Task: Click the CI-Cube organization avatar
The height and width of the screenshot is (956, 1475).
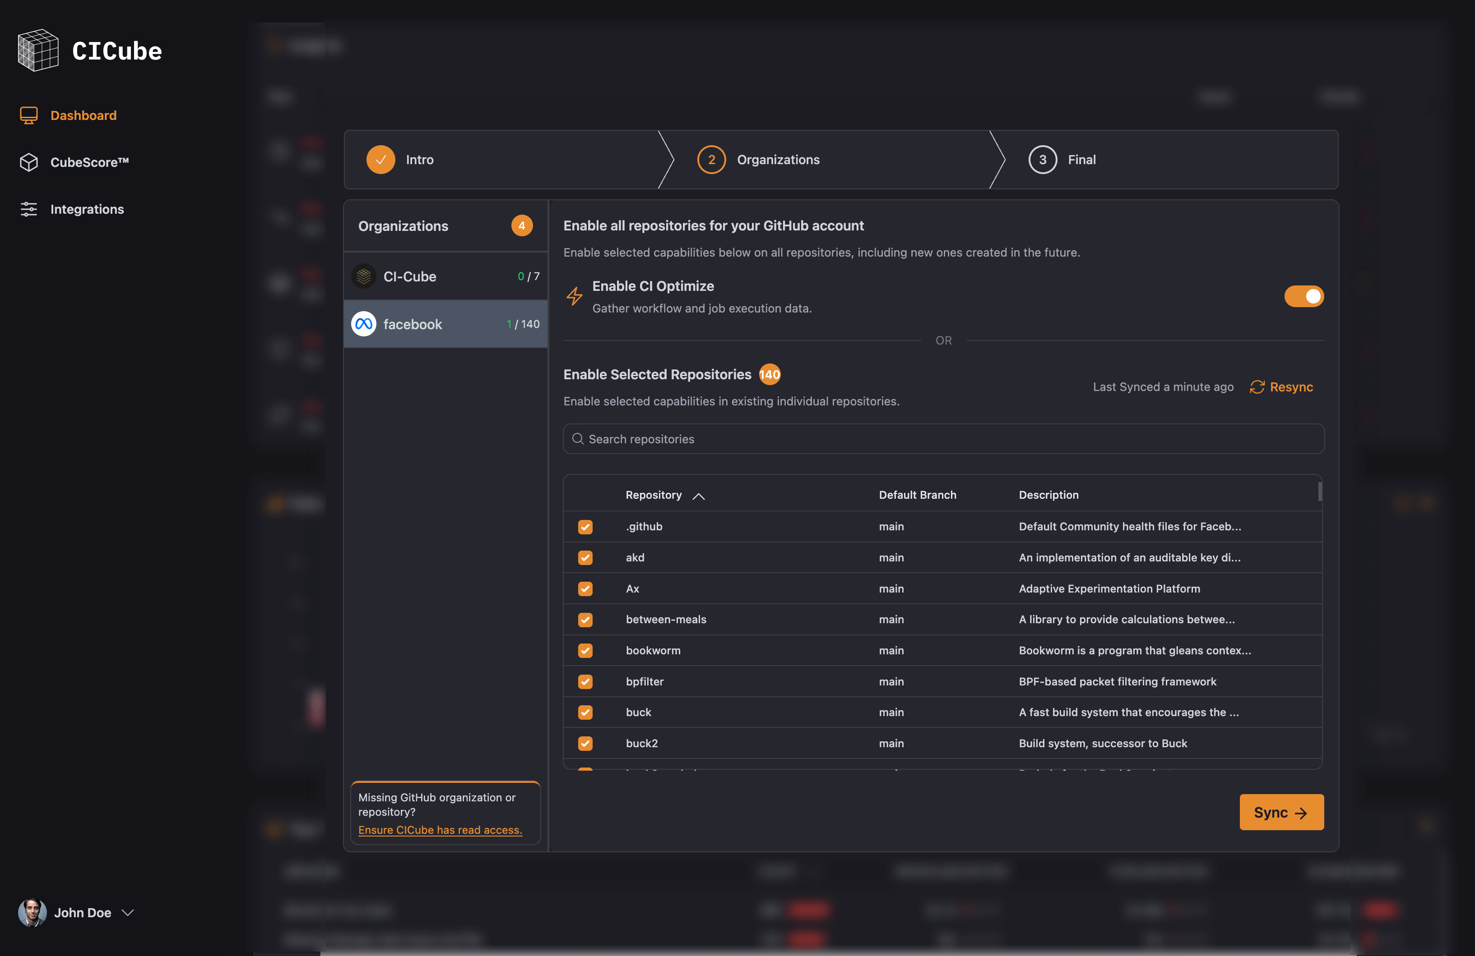Action: point(364,276)
